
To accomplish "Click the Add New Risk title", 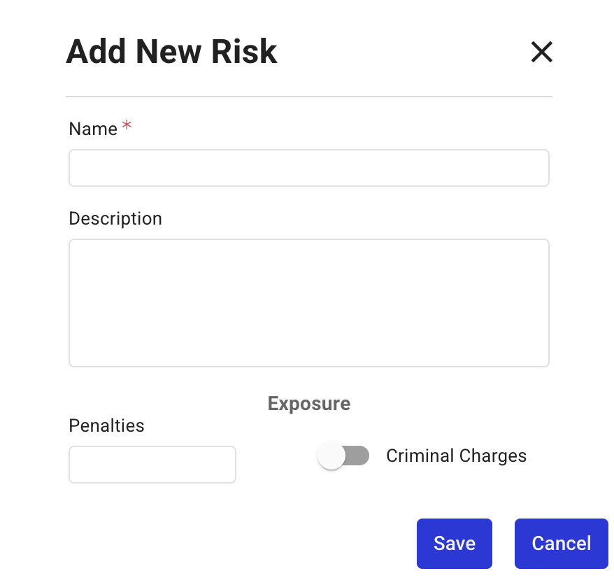I will click(171, 52).
